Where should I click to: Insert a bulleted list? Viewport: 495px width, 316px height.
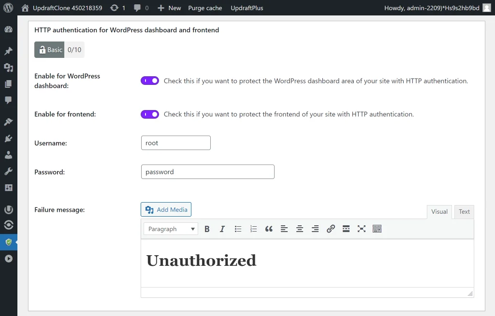[238, 229]
